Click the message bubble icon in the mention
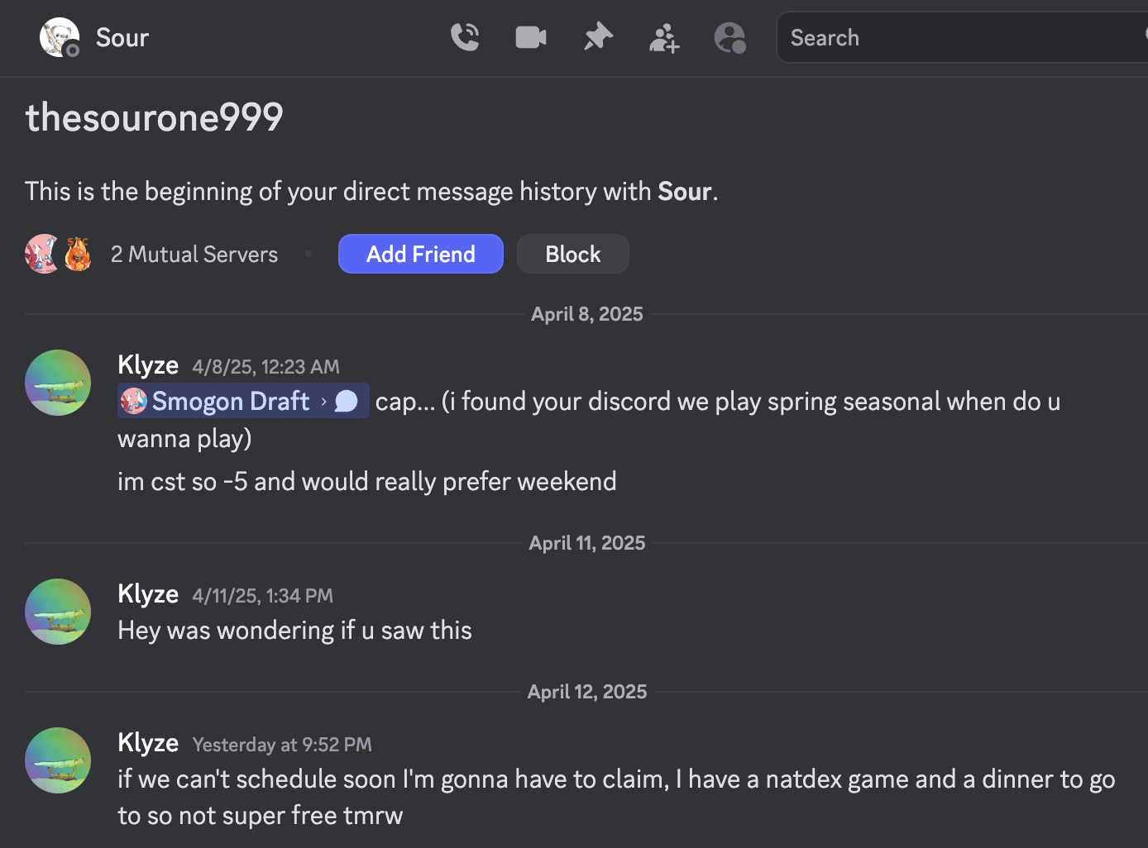Viewport: 1148px width, 848px height. click(347, 401)
